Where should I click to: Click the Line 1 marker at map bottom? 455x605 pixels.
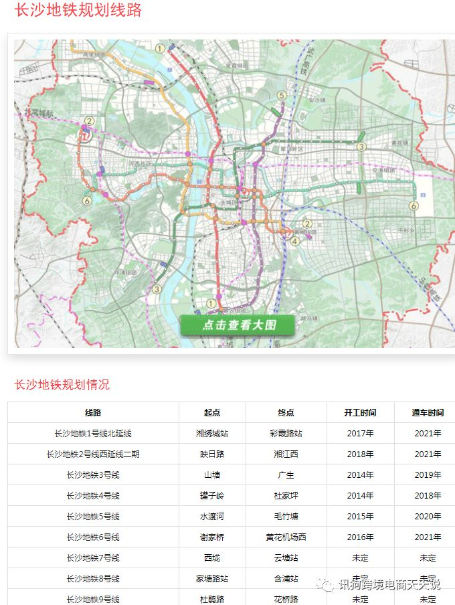coord(211,304)
